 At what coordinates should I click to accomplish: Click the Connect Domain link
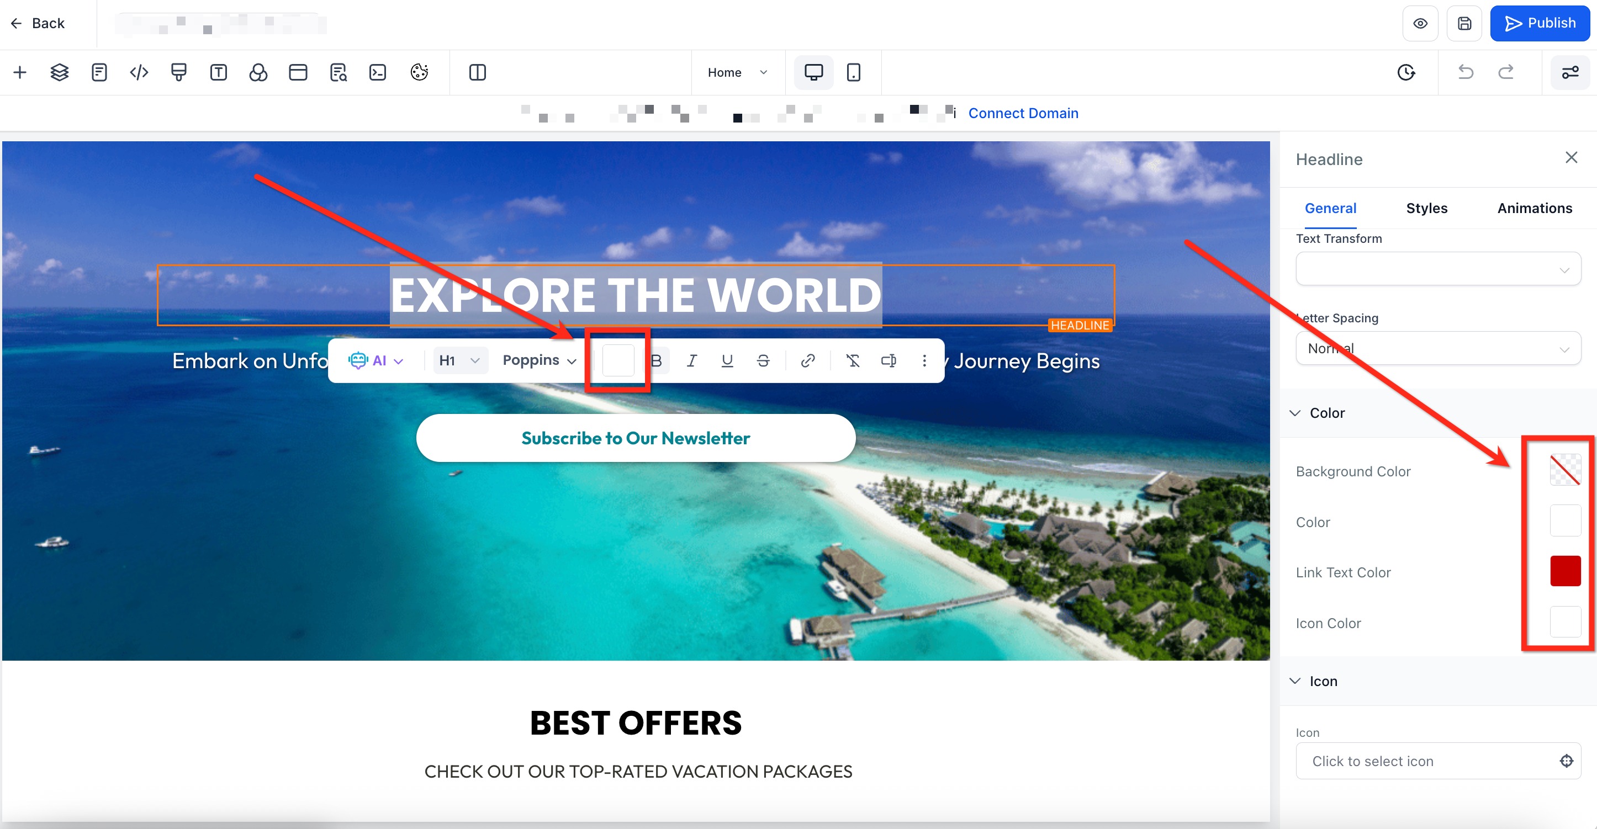[x=1023, y=113]
